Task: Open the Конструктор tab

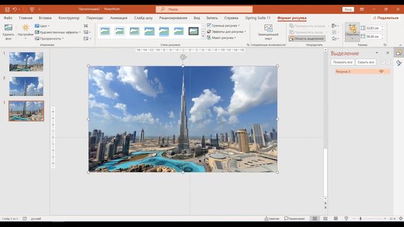Action: coord(69,18)
